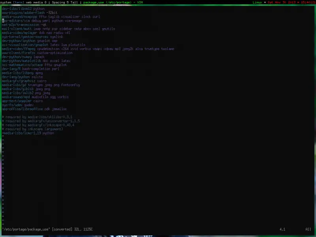Click the comment mentioning media-gfx/inkscape-0.48.4

38,125
